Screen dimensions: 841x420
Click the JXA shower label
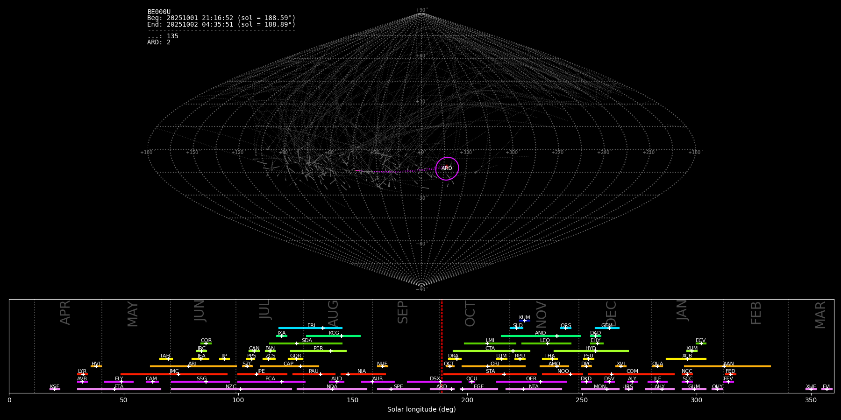[281, 333]
